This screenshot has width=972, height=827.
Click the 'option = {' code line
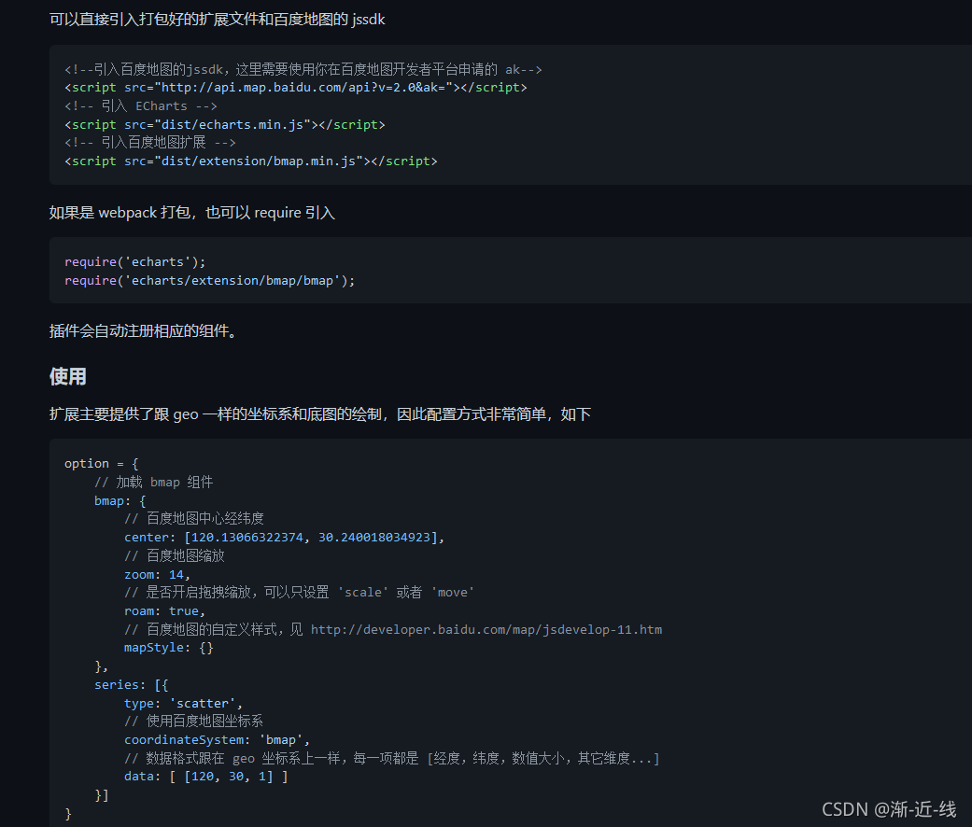point(101,463)
